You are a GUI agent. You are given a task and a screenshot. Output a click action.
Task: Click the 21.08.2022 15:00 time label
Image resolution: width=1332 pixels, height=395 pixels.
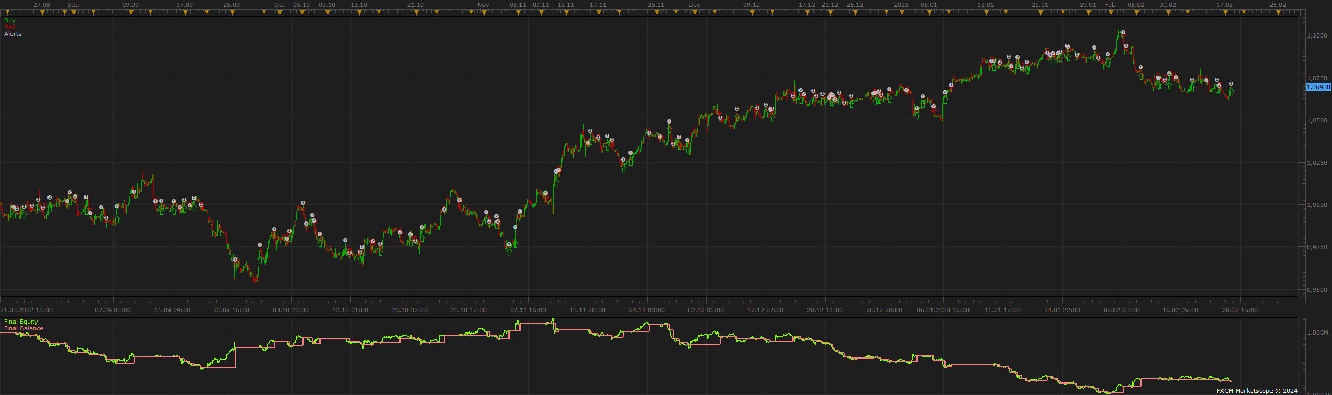[x=27, y=310]
